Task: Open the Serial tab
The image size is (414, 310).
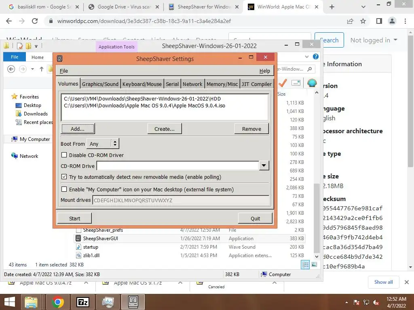Action: click(x=172, y=84)
